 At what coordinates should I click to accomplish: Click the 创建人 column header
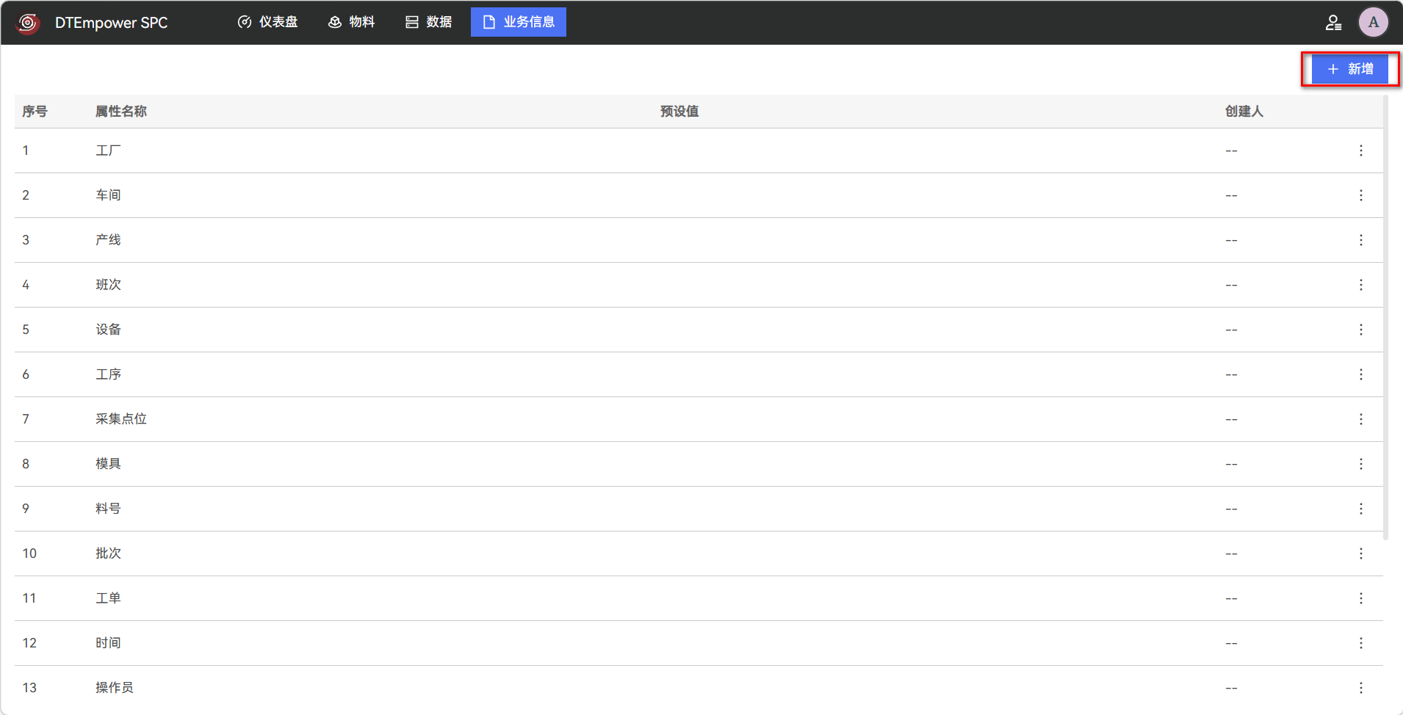click(x=1244, y=112)
